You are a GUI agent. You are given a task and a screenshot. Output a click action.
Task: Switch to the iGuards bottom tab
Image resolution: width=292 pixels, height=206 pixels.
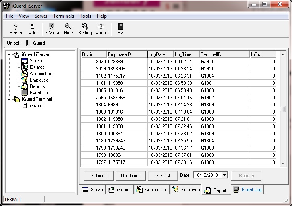(120, 190)
